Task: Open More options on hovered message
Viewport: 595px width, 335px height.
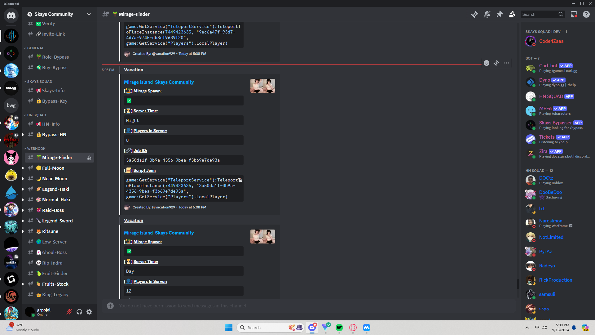Action: [x=506, y=63]
